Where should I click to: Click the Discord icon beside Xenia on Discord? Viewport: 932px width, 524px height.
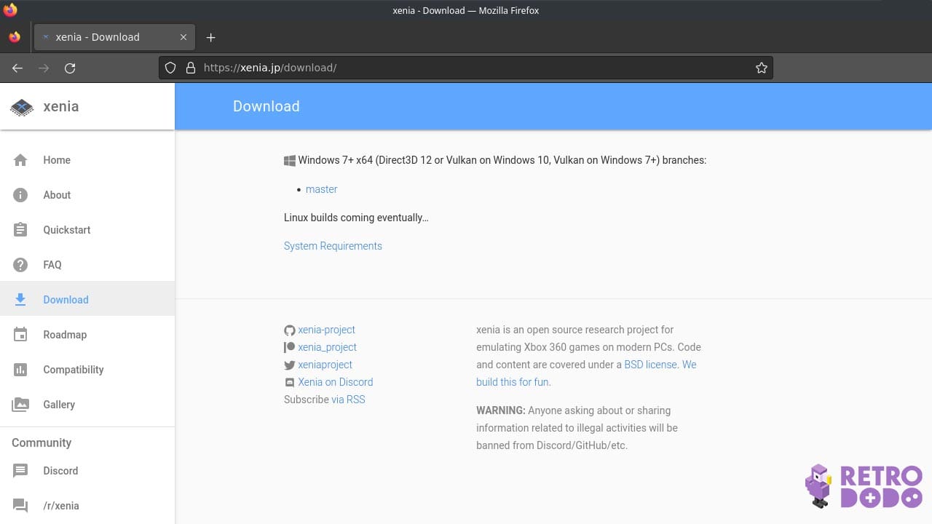[290, 383]
